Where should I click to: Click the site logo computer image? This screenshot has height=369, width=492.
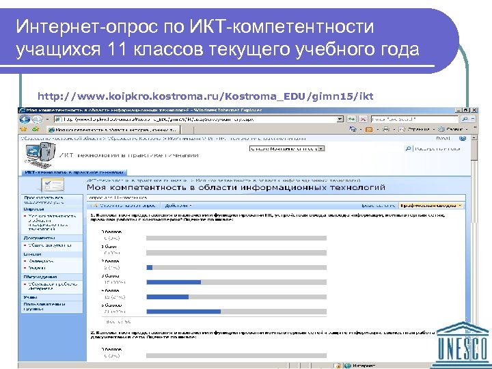(40, 155)
